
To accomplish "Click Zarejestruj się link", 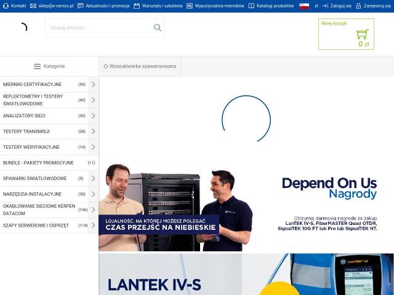I will coord(377,6).
